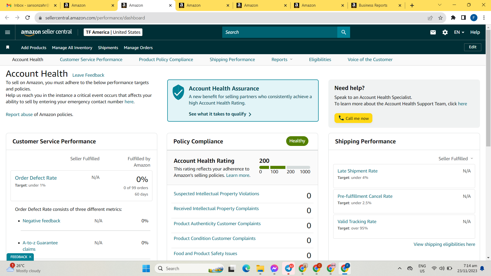Open browser extensions puzzle icon

click(453, 18)
